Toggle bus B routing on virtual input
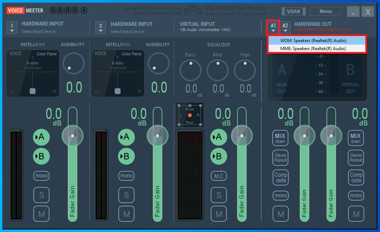 (x=219, y=156)
